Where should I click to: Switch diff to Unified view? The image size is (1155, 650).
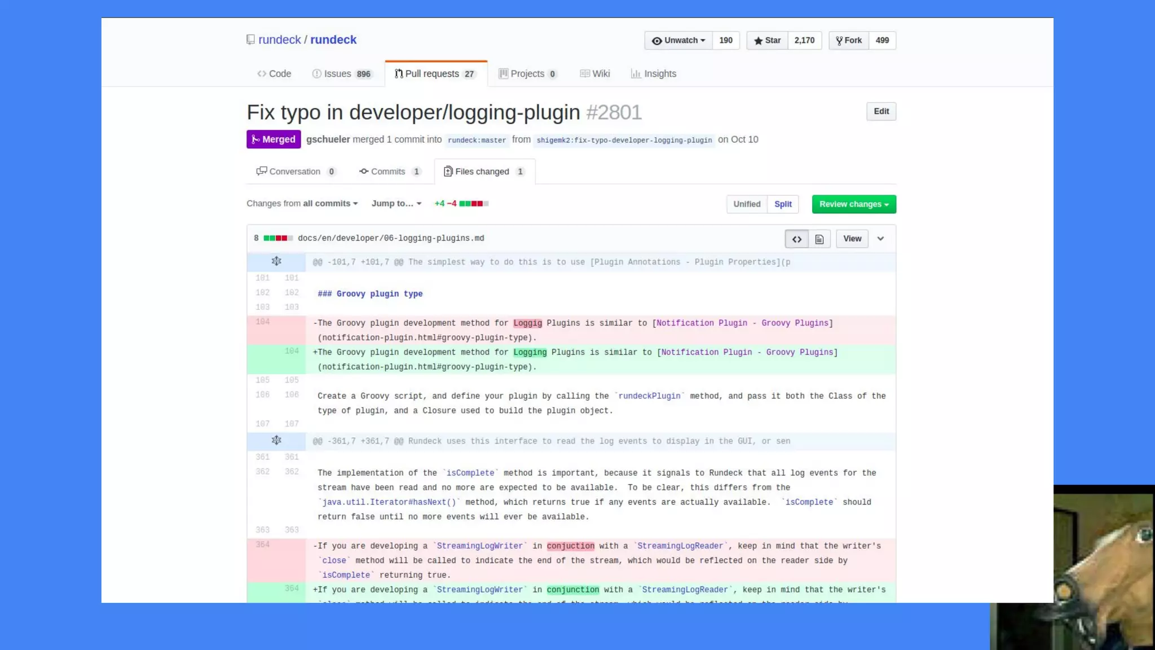pos(747,204)
